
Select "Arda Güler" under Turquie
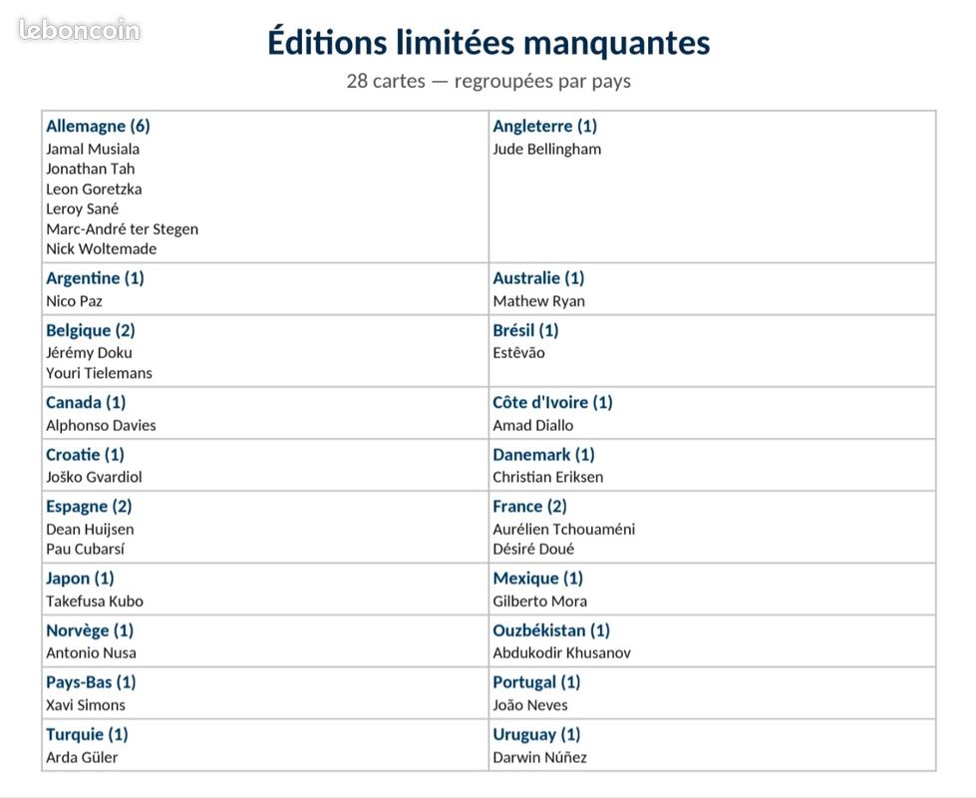(82, 757)
